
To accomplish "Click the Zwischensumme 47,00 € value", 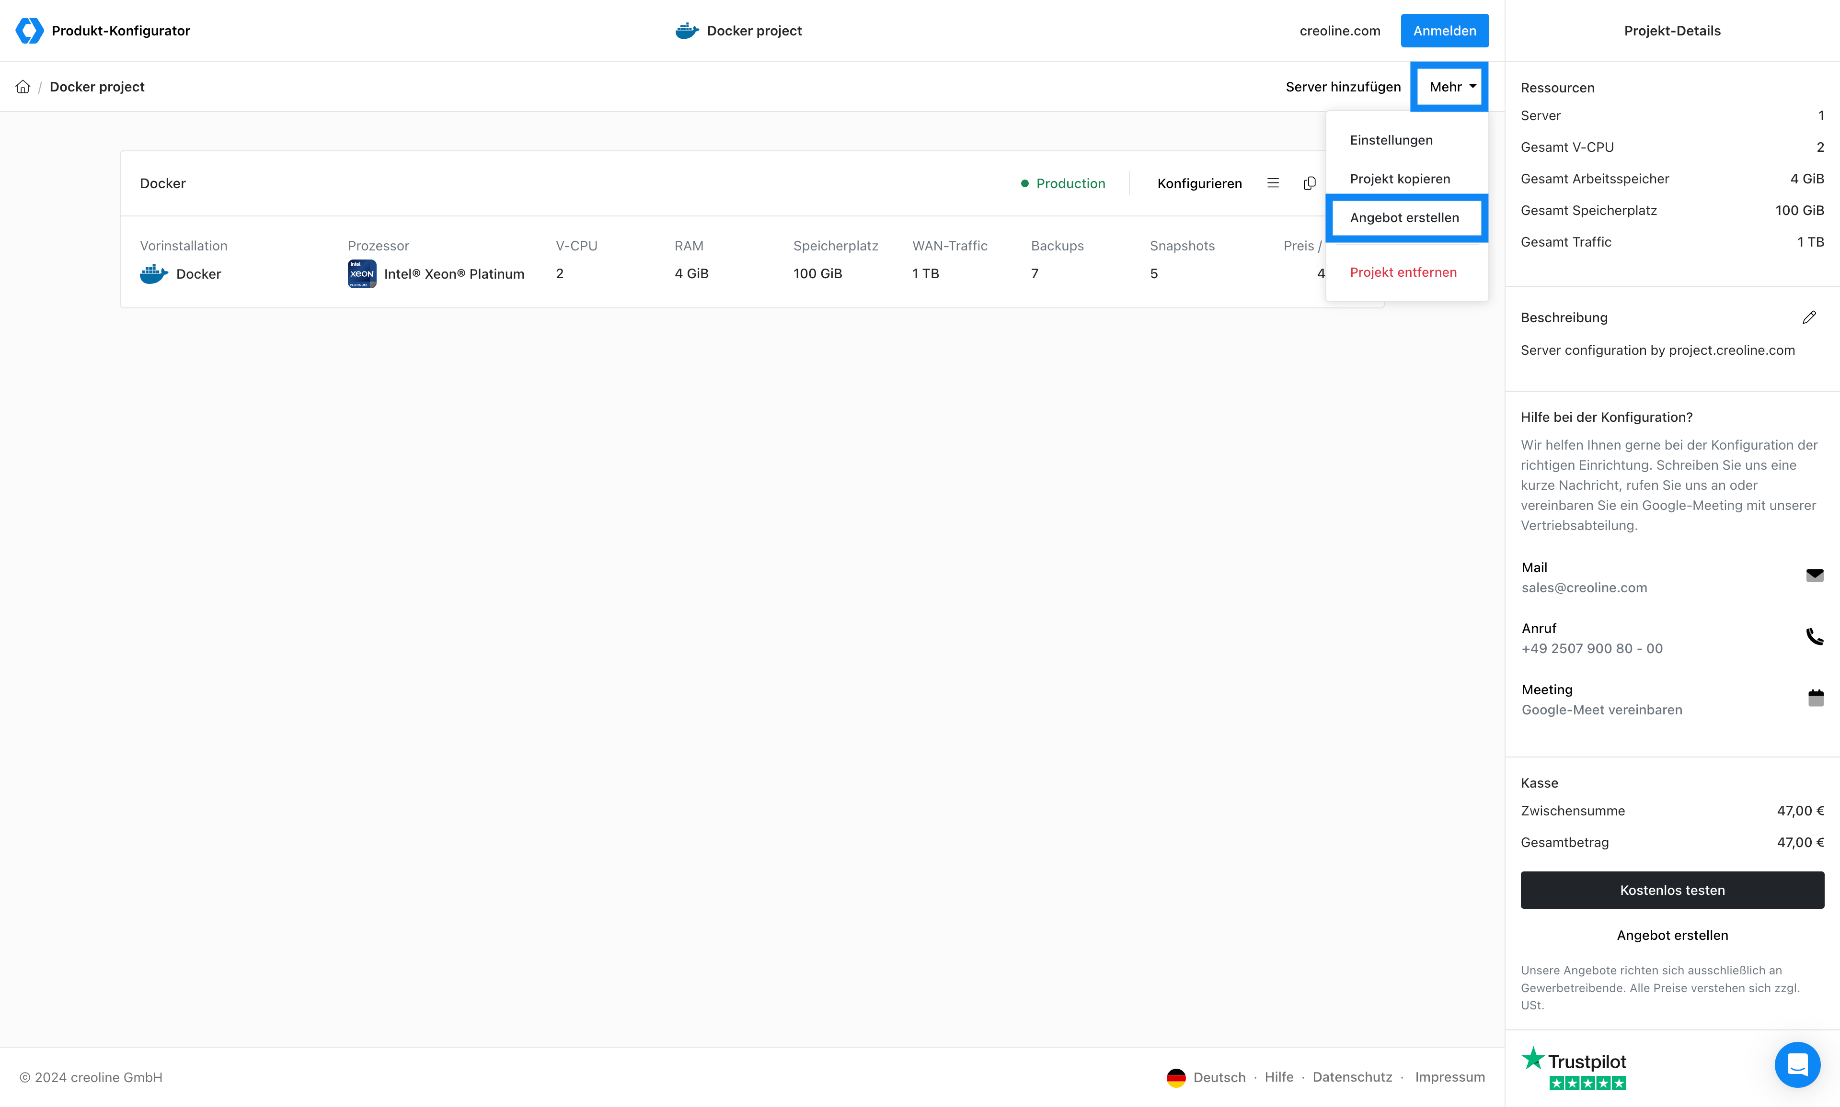I will [1800, 811].
